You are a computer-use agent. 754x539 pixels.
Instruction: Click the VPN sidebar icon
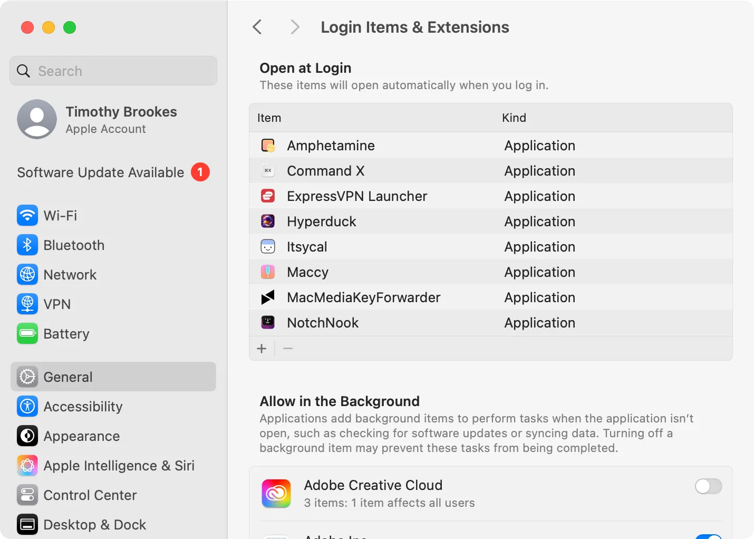click(x=27, y=304)
